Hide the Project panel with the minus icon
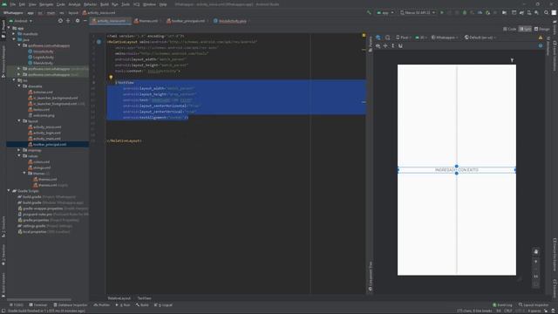 coord(85,21)
